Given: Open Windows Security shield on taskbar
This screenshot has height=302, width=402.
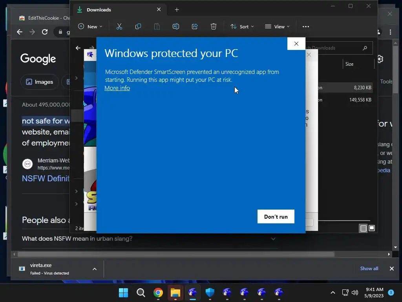Looking at the screenshot, I should click(x=210, y=292).
